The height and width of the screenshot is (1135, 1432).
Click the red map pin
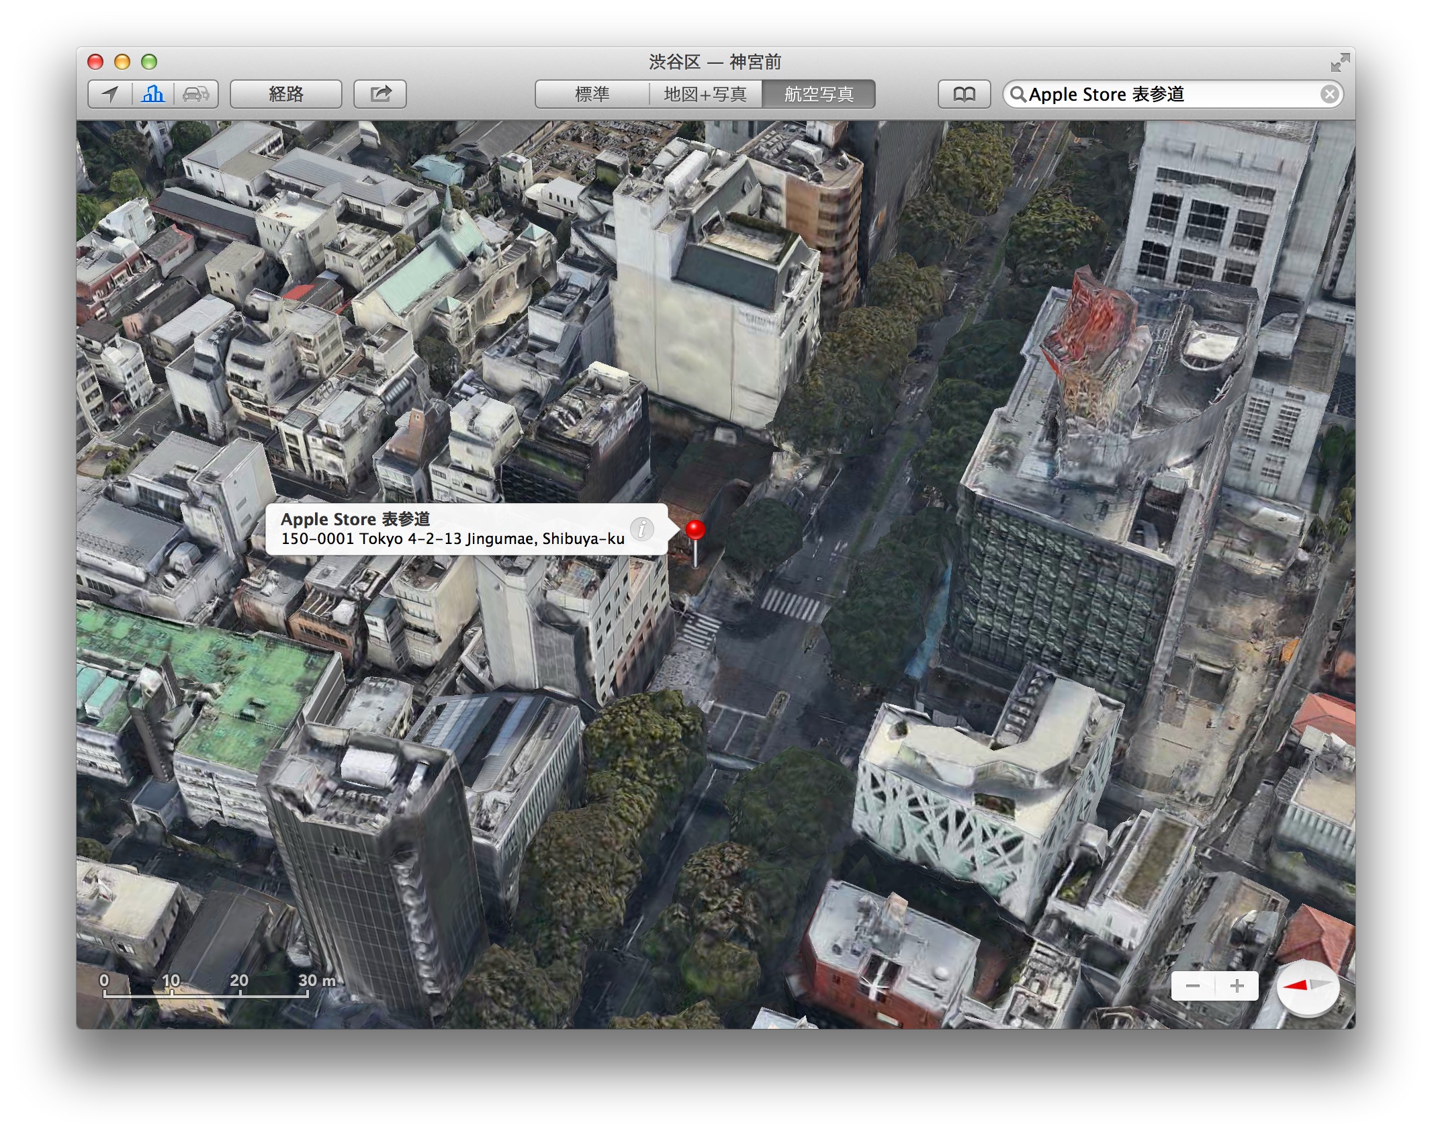(695, 531)
